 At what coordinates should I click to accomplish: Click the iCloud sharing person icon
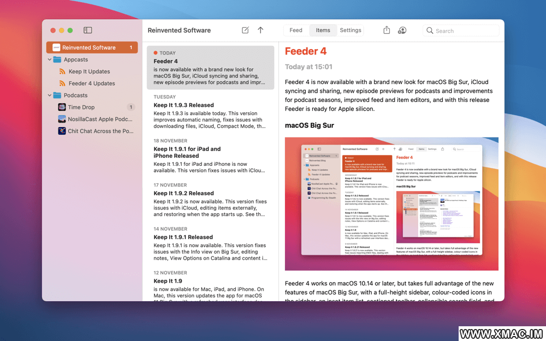[x=402, y=31]
